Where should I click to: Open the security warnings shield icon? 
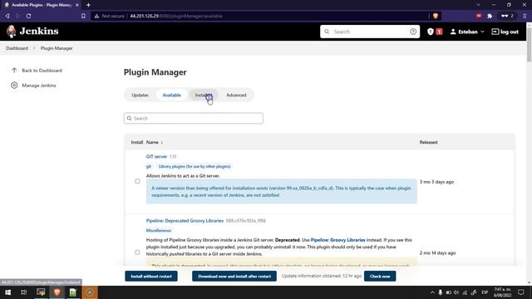tap(431, 32)
